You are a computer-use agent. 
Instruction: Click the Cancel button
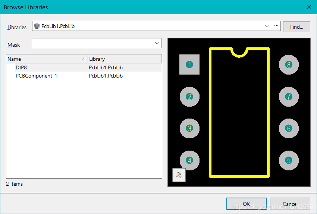(x=290, y=204)
